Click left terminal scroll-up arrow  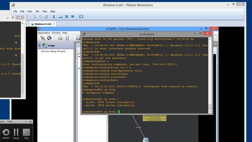(x=22, y=23)
